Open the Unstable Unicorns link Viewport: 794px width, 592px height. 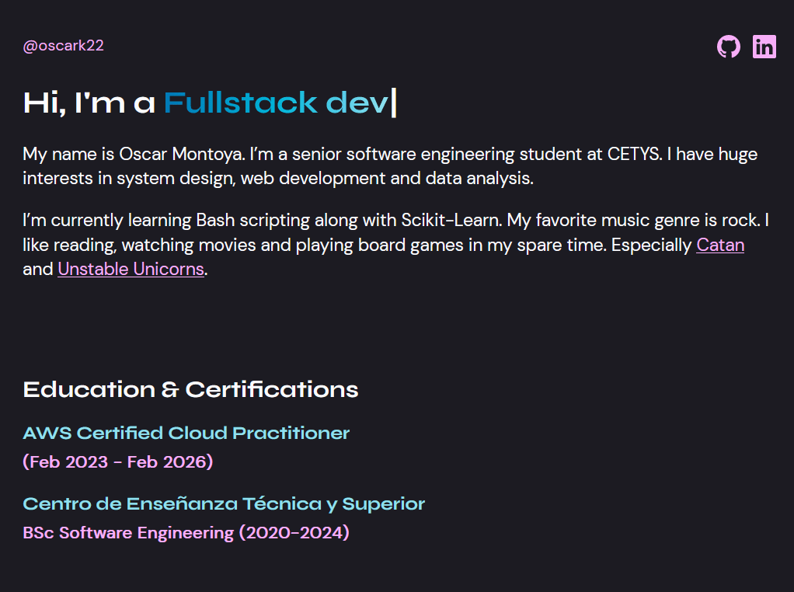pyautogui.click(x=131, y=270)
